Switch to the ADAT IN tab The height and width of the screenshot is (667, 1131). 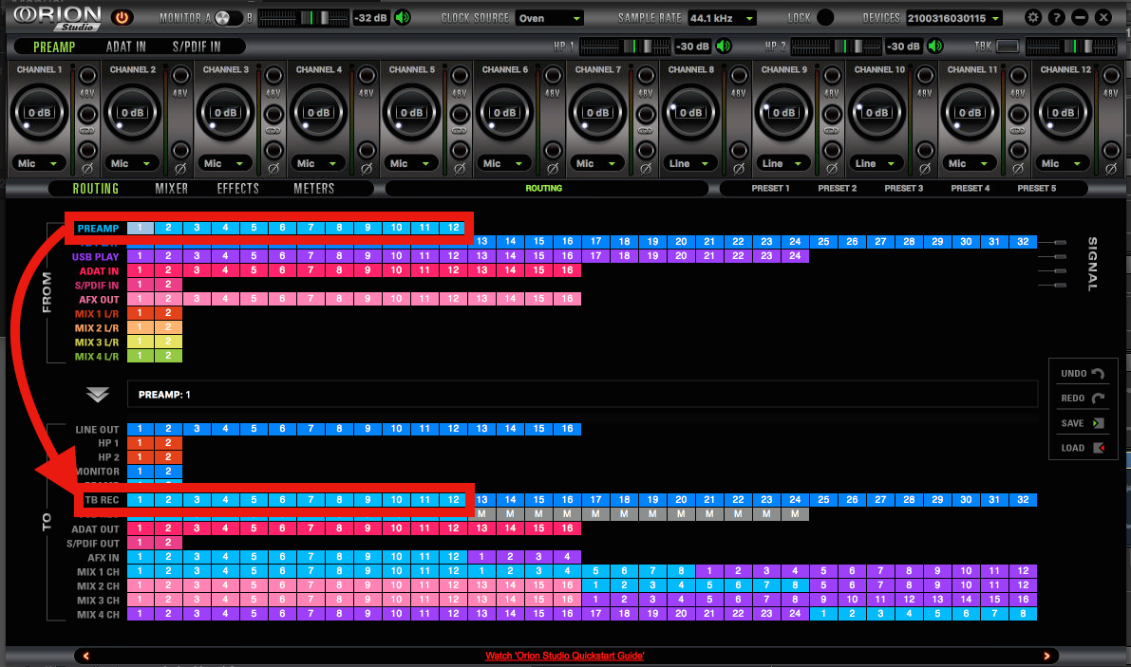pos(125,46)
